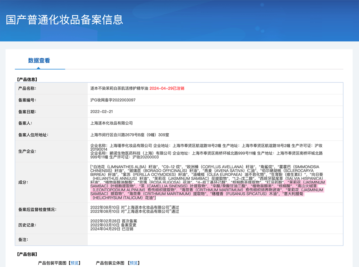Image resolution: width=359 pixels, height=267 pixels.
Task: Click the 2022年02月28日 首次备案 history entry
Action: (113, 221)
